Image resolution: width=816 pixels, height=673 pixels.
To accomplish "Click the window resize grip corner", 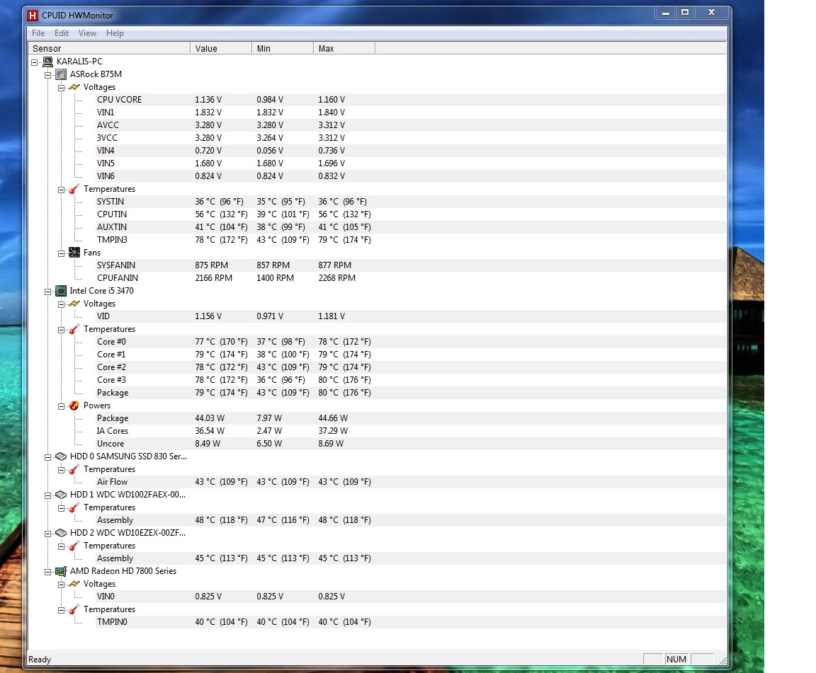I will point(722,660).
